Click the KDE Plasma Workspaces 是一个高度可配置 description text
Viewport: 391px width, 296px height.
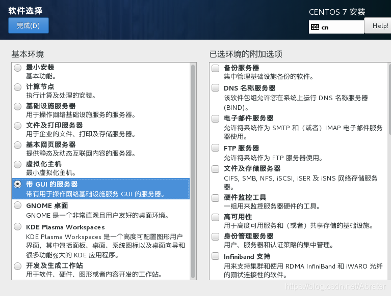click(106, 246)
